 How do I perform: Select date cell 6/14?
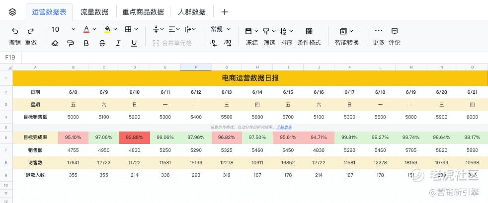click(x=257, y=92)
